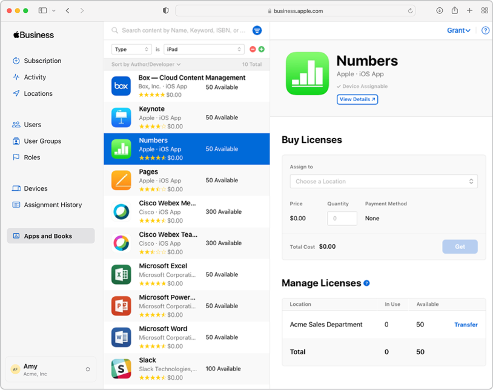Screen dimensions: 493x390
Task: Click the Box app icon in the list
Action: coord(121,85)
